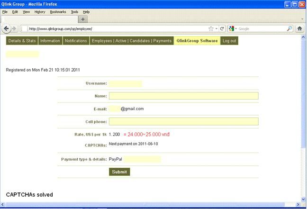Open the Notifications tab
This screenshot has height=209, width=307.
pos(76,41)
